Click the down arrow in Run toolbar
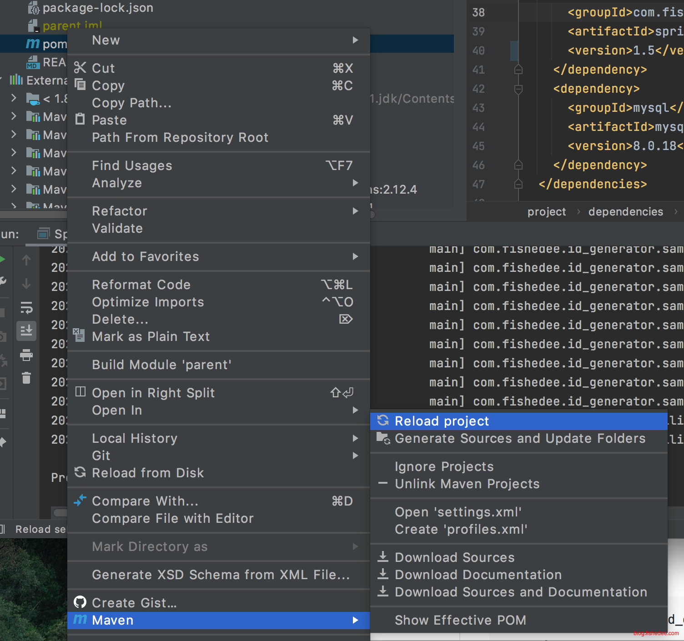 point(26,284)
